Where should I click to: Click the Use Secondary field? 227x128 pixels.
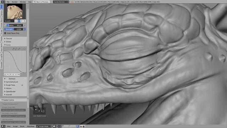[x=13, y=122]
